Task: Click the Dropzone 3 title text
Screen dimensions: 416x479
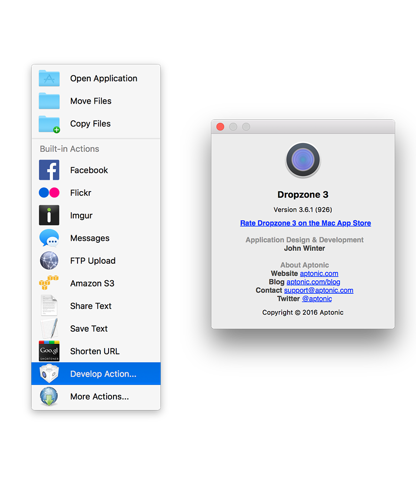Action: point(303,194)
